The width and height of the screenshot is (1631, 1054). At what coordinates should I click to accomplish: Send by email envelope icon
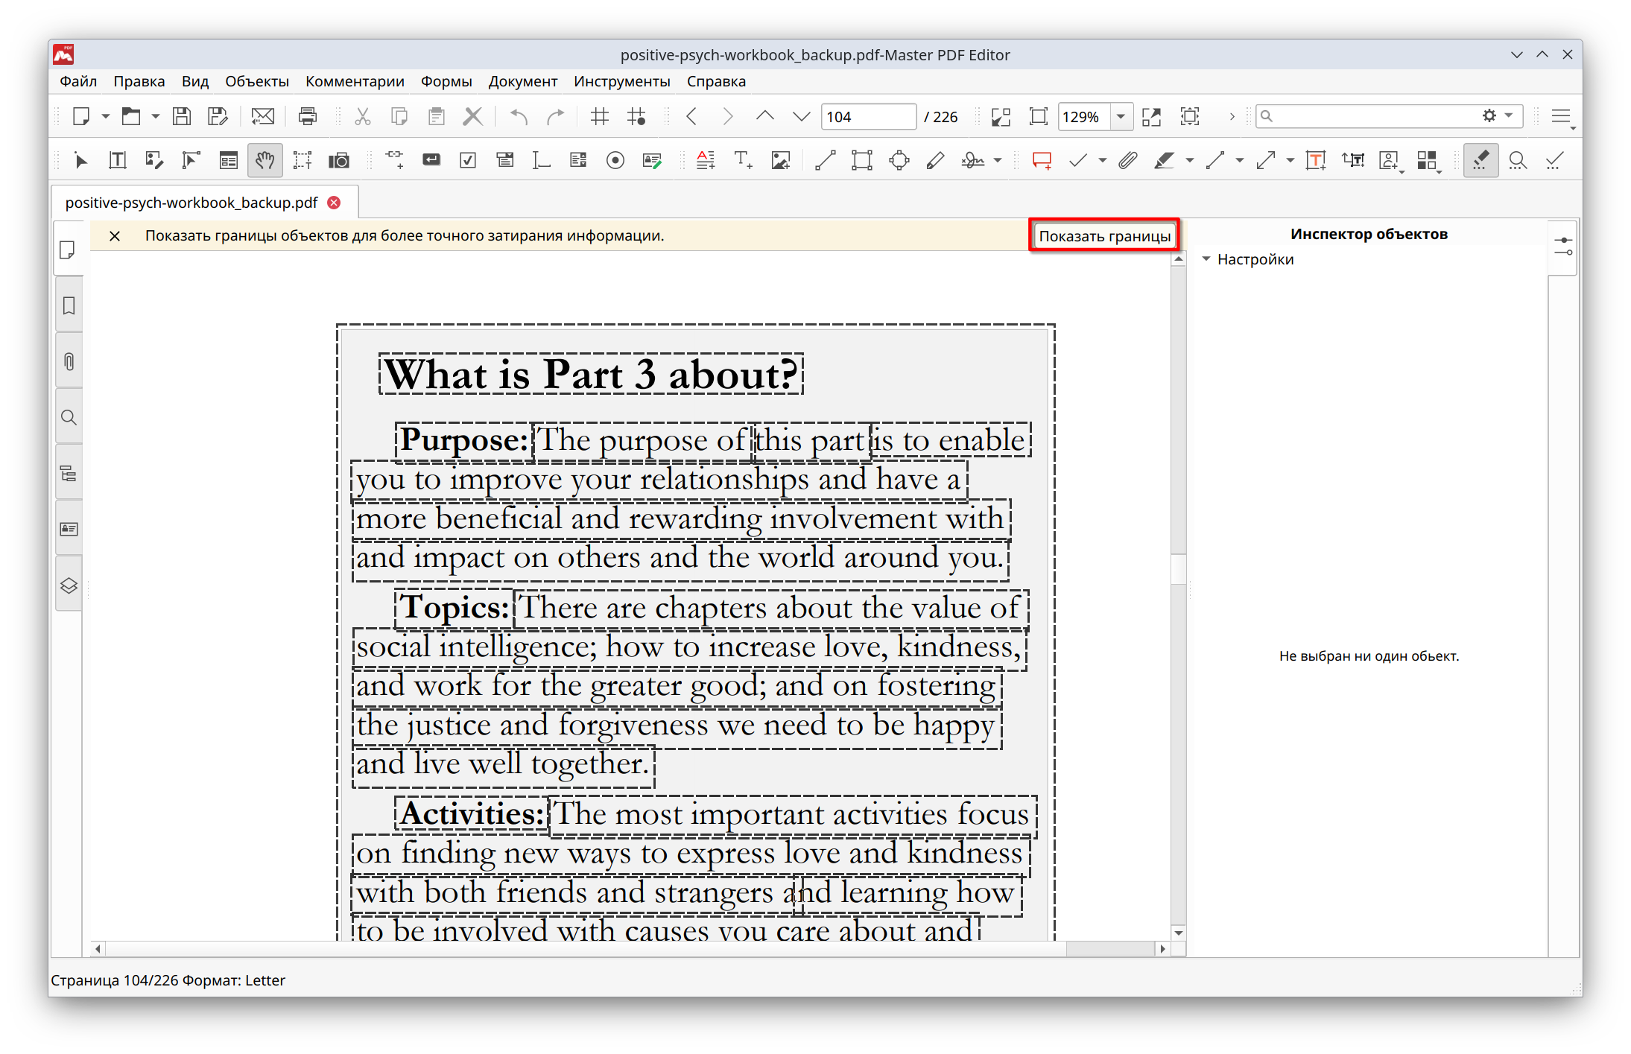click(x=262, y=116)
